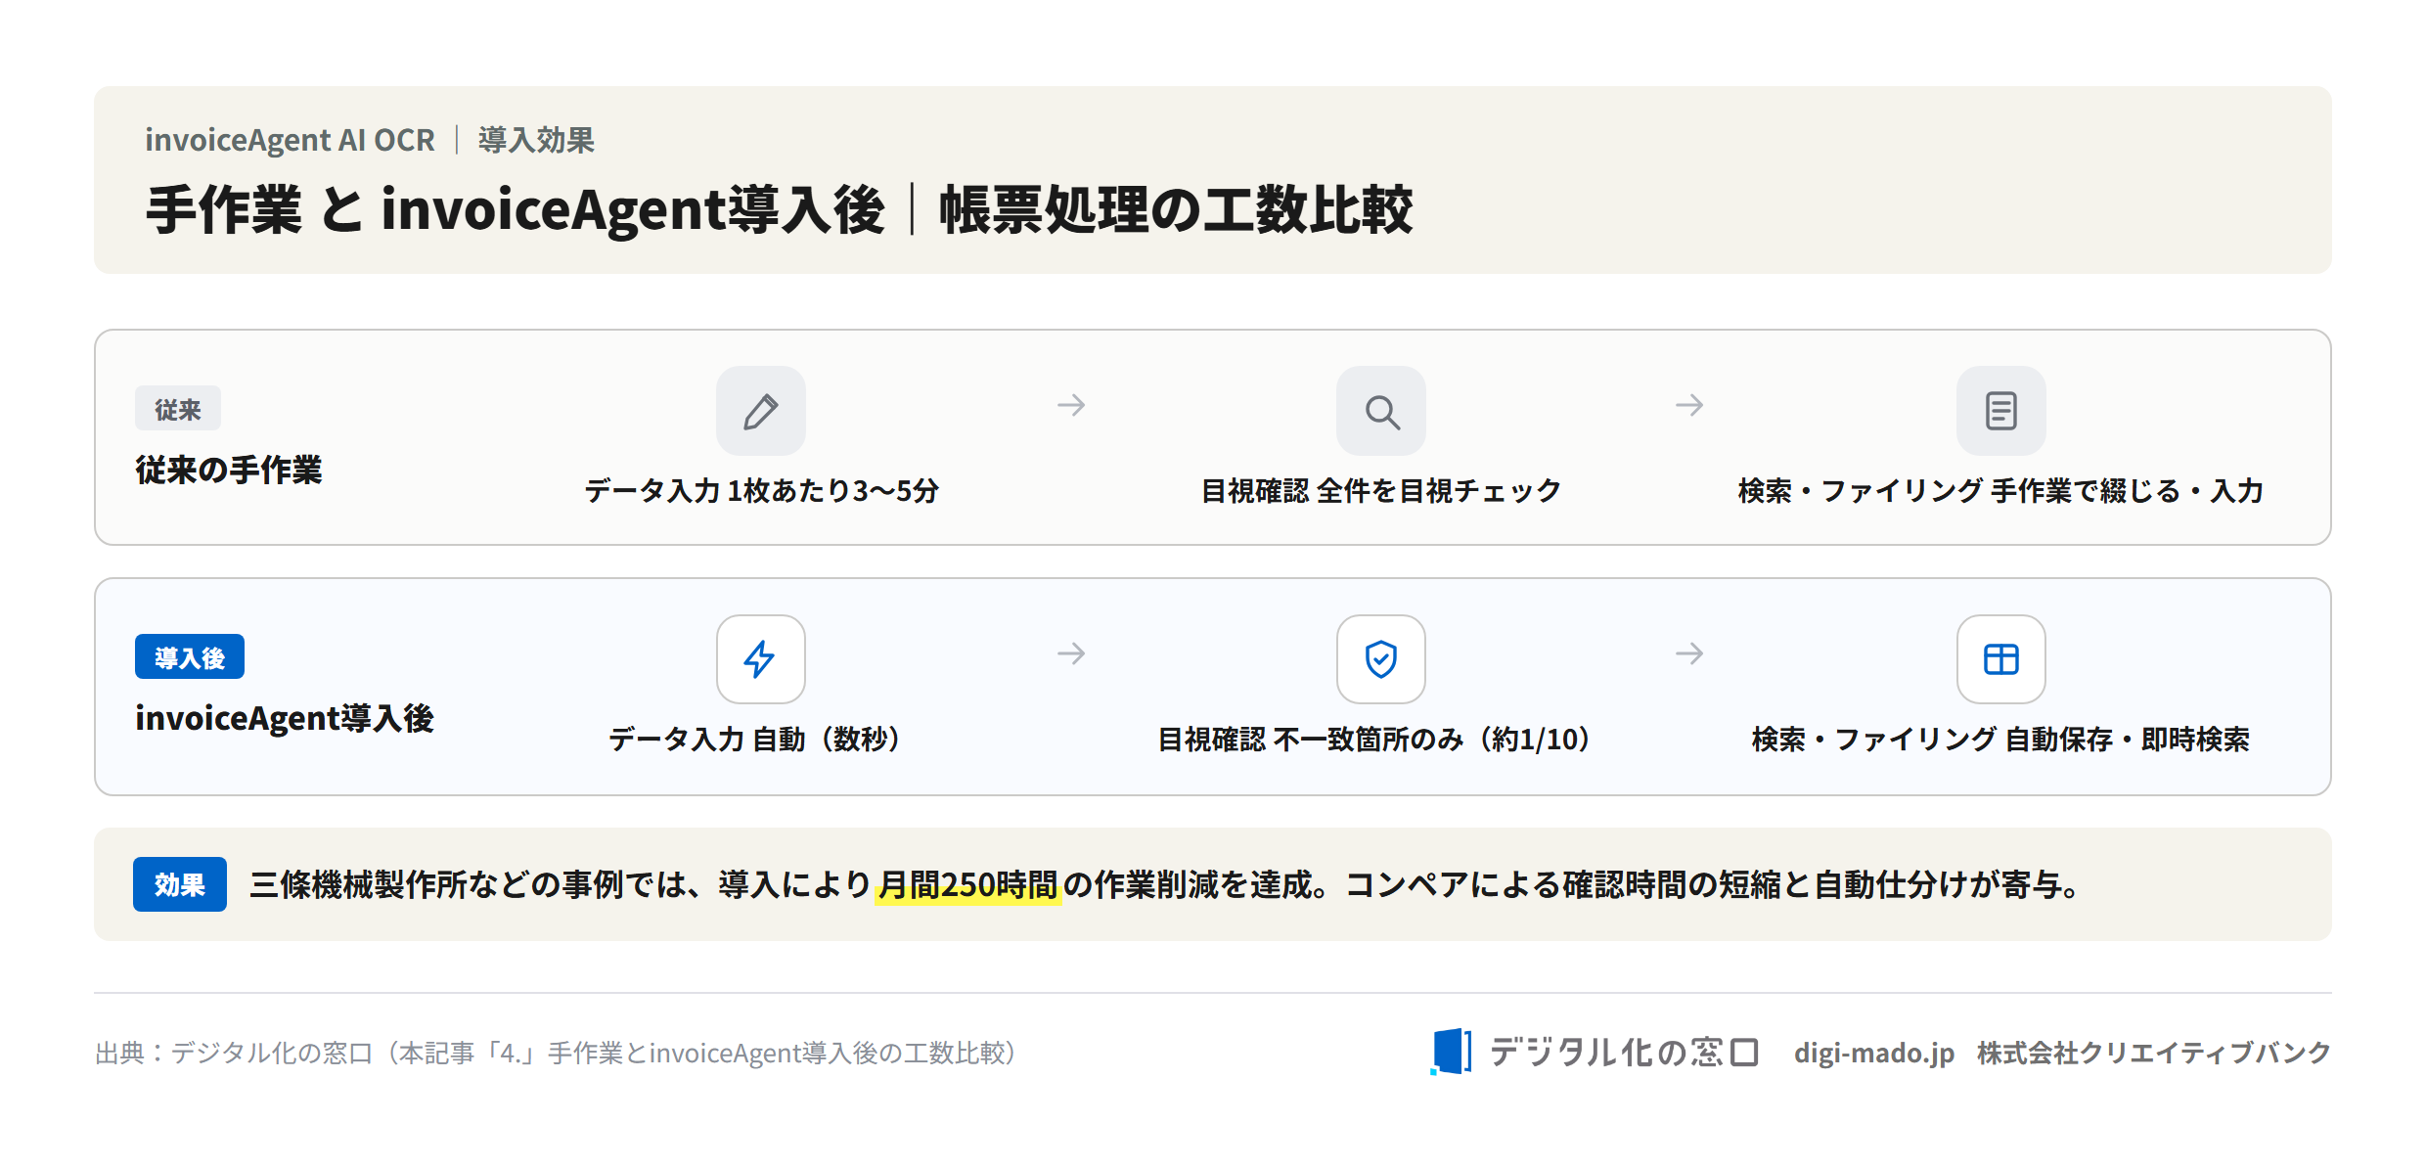Click the magnifier visual check icon
This screenshot has height=1168, width=2426.
[x=1380, y=411]
